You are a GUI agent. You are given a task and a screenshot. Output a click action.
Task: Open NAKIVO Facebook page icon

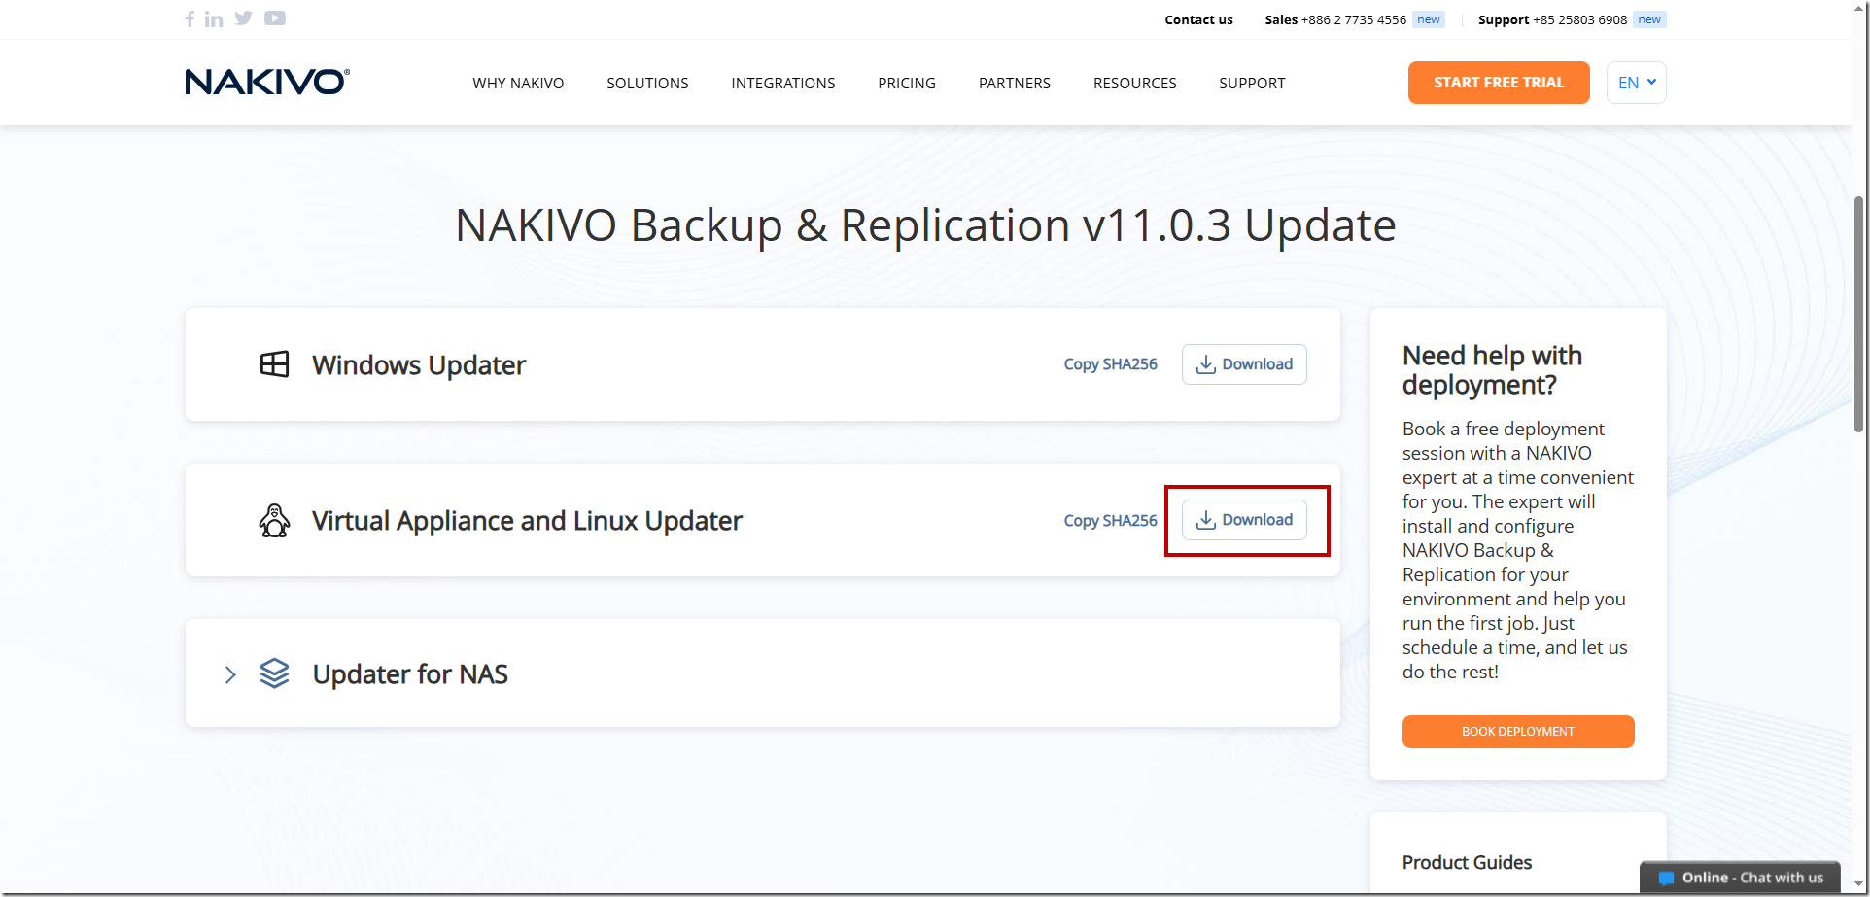point(190,18)
